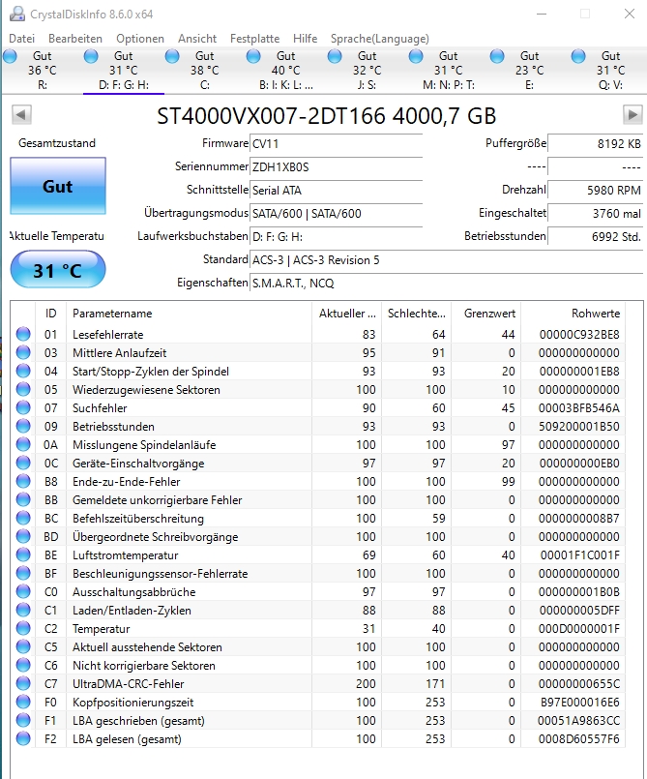Click the Gut health status button
This screenshot has width=647, height=779.
(x=58, y=186)
